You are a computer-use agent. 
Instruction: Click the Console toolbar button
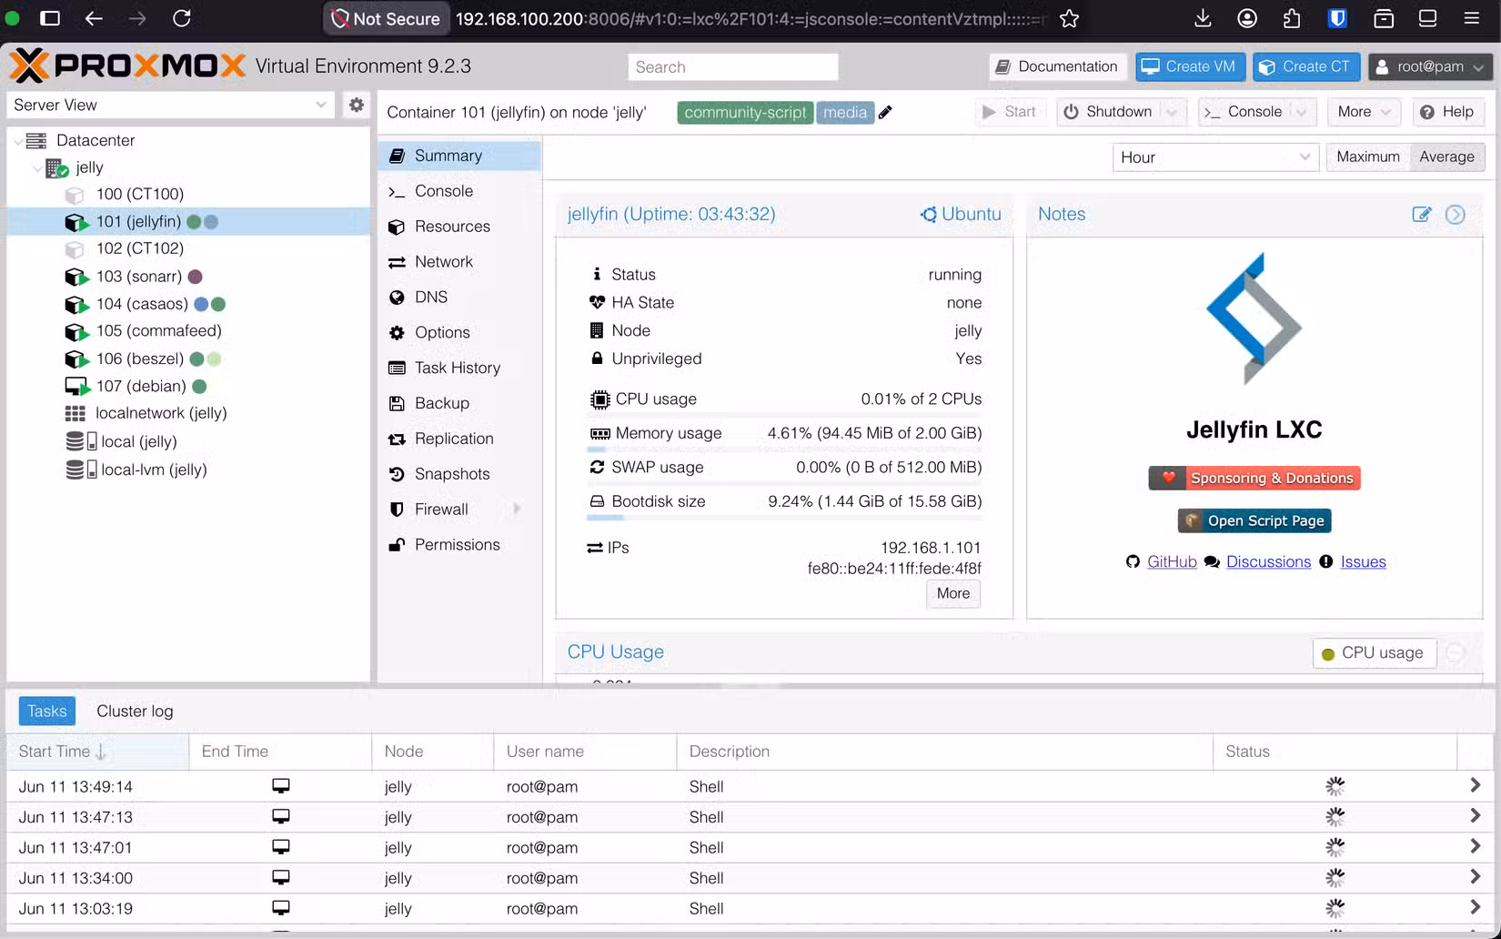click(1244, 112)
